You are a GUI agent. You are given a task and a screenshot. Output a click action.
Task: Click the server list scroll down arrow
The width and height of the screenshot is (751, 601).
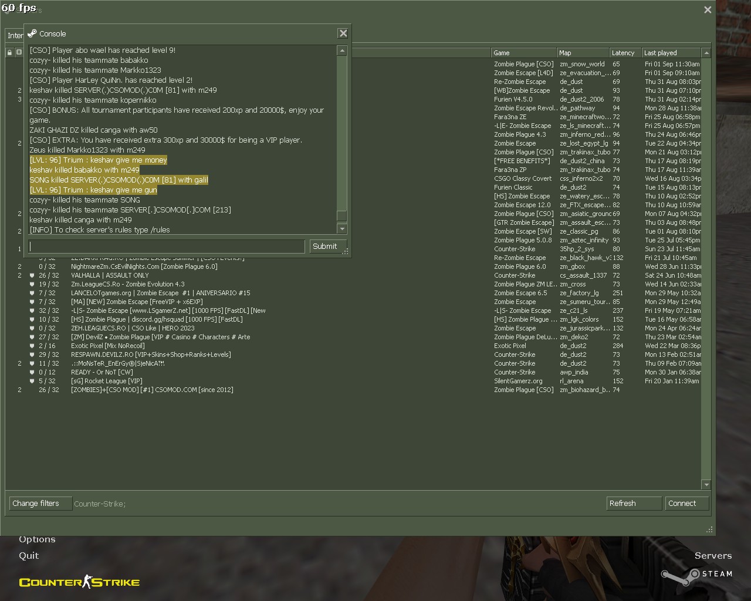tap(706, 485)
